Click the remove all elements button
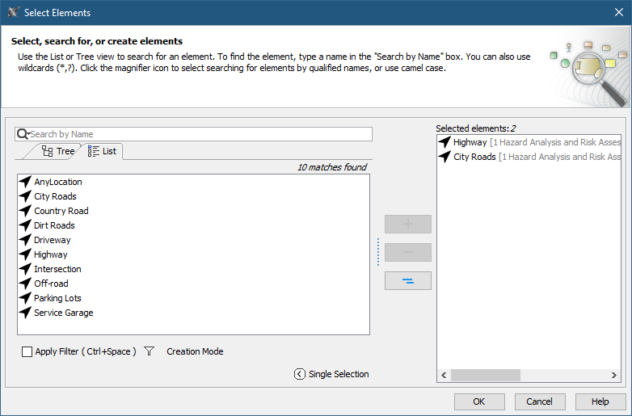632x416 pixels. click(408, 280)
